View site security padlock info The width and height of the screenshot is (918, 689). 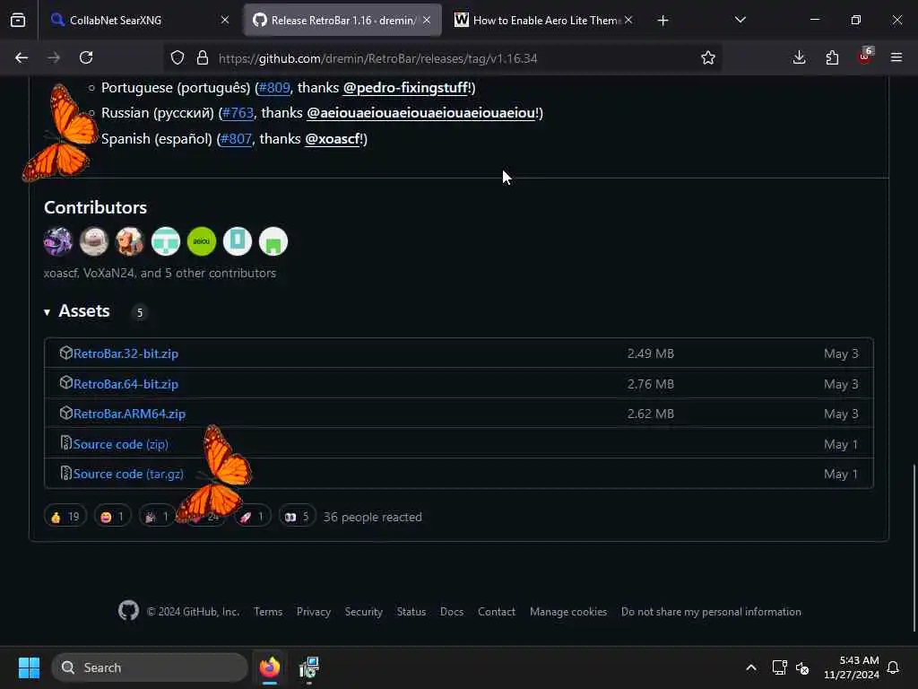[x=202, y=57]
